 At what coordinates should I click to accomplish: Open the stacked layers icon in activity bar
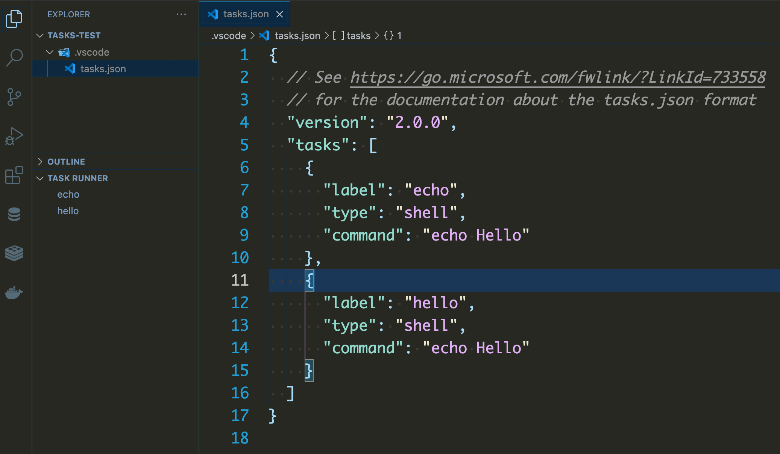click(14, 253)
